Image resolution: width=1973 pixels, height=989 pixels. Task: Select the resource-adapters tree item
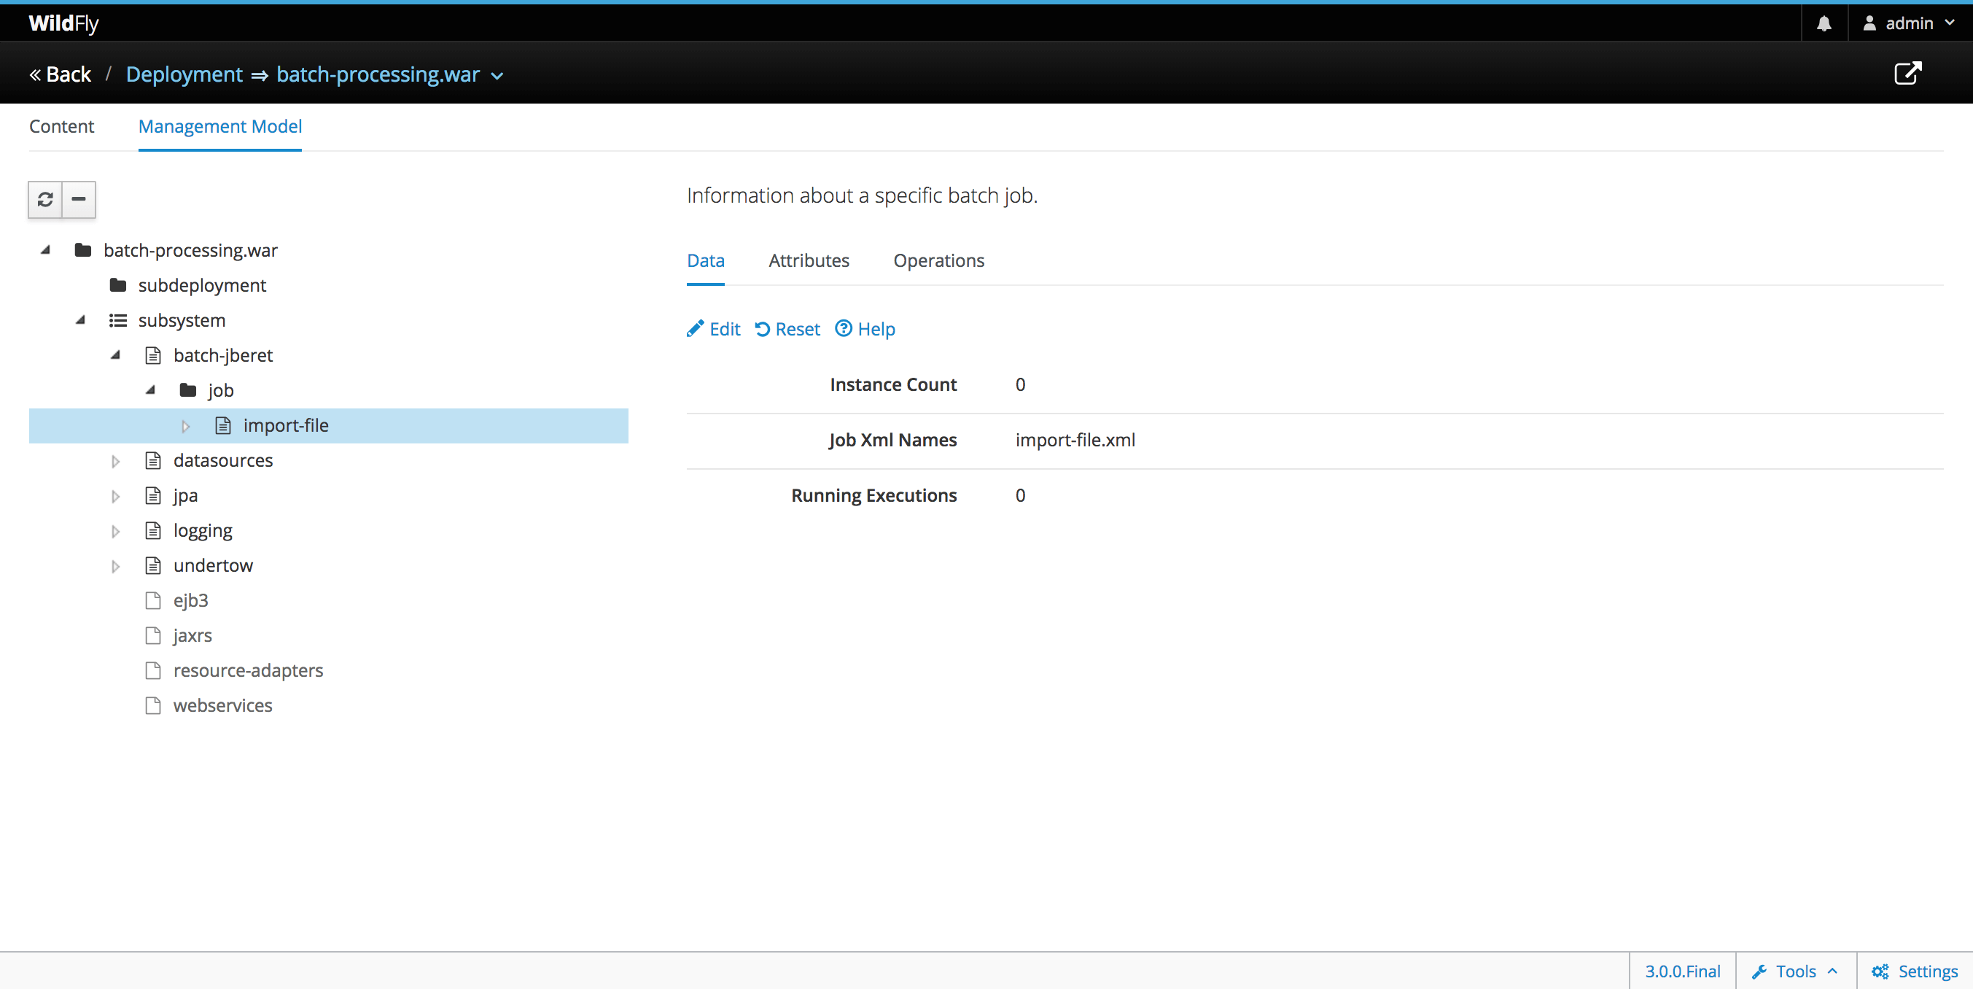(x=248, y=670)
